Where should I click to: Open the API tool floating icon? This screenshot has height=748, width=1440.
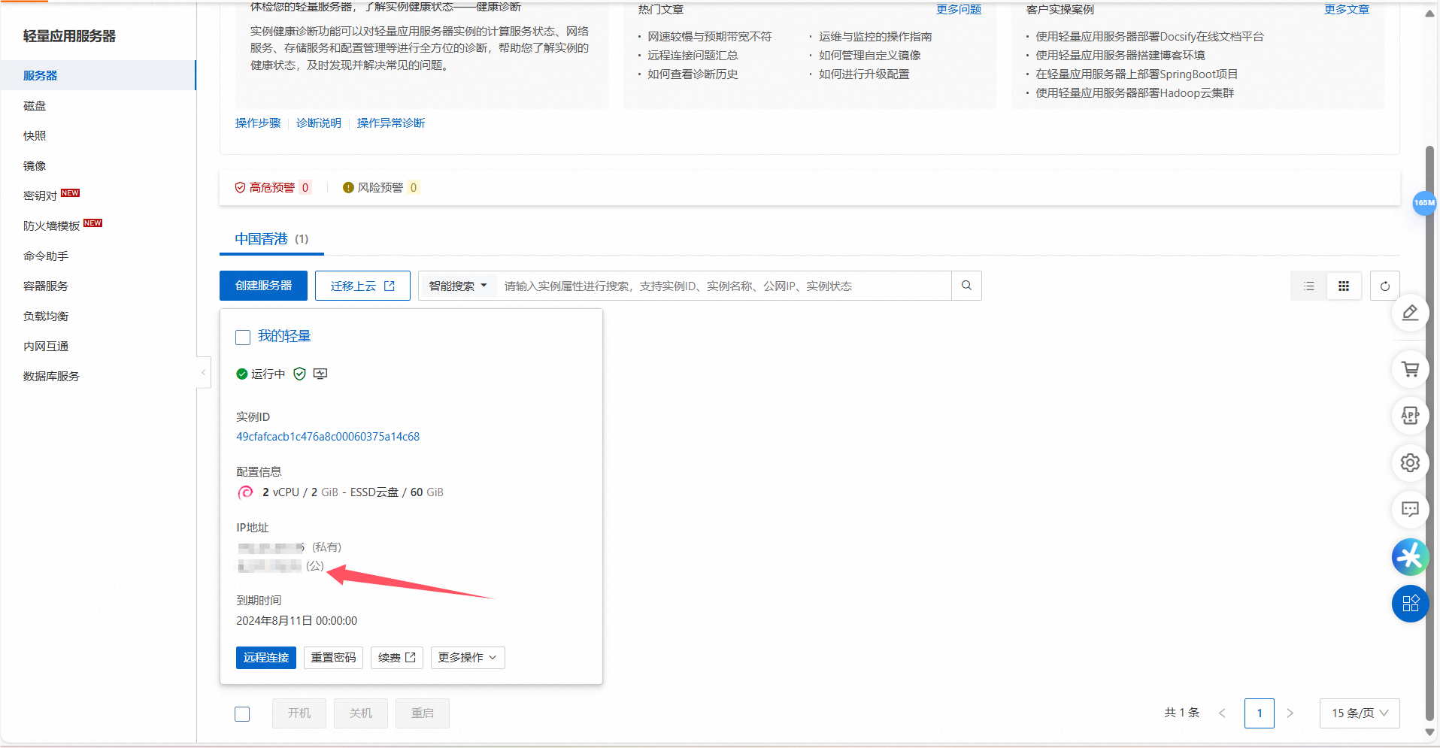(x=1410, y=416)
